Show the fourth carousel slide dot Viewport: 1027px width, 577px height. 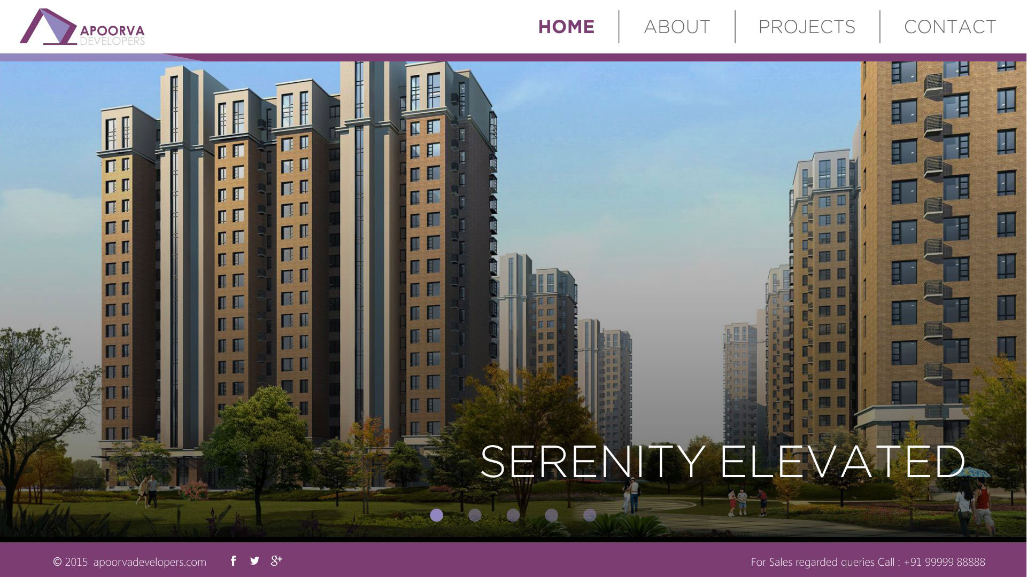click(552, 515)
